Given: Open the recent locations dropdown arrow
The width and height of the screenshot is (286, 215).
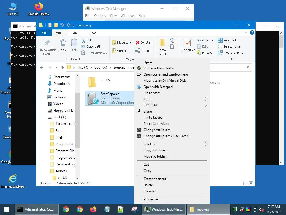Looking at the screenshot, I should tap(56, 67).
